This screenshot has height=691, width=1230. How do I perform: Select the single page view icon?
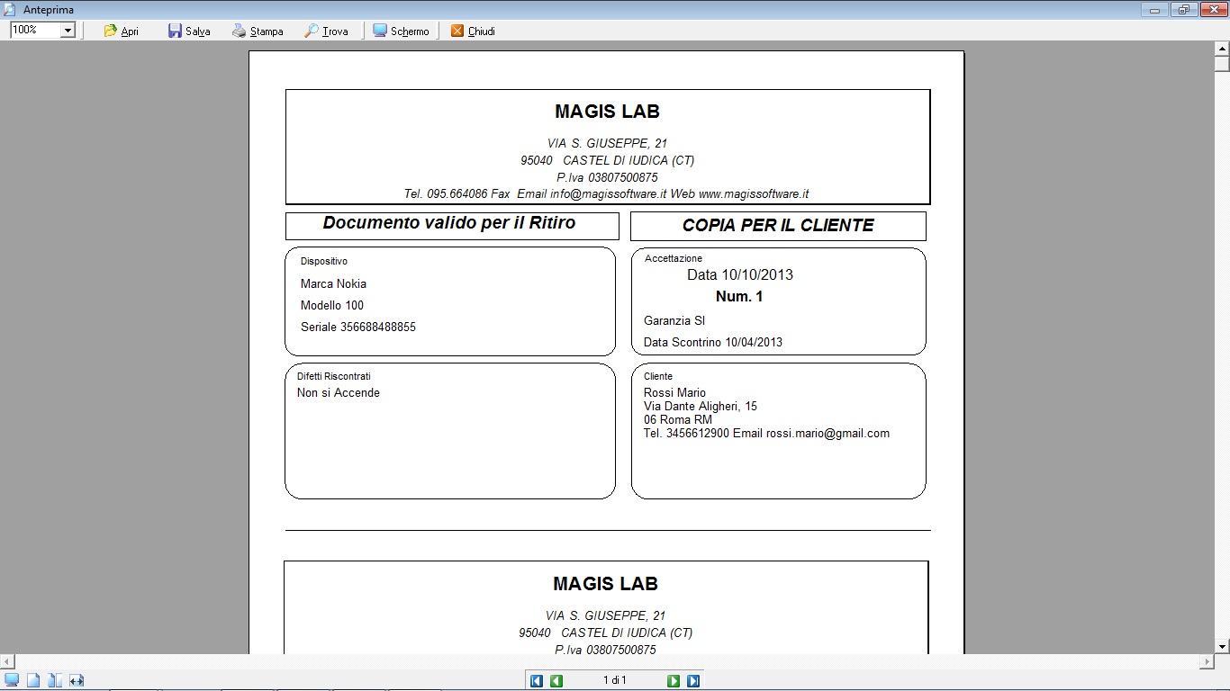[33, 680]
